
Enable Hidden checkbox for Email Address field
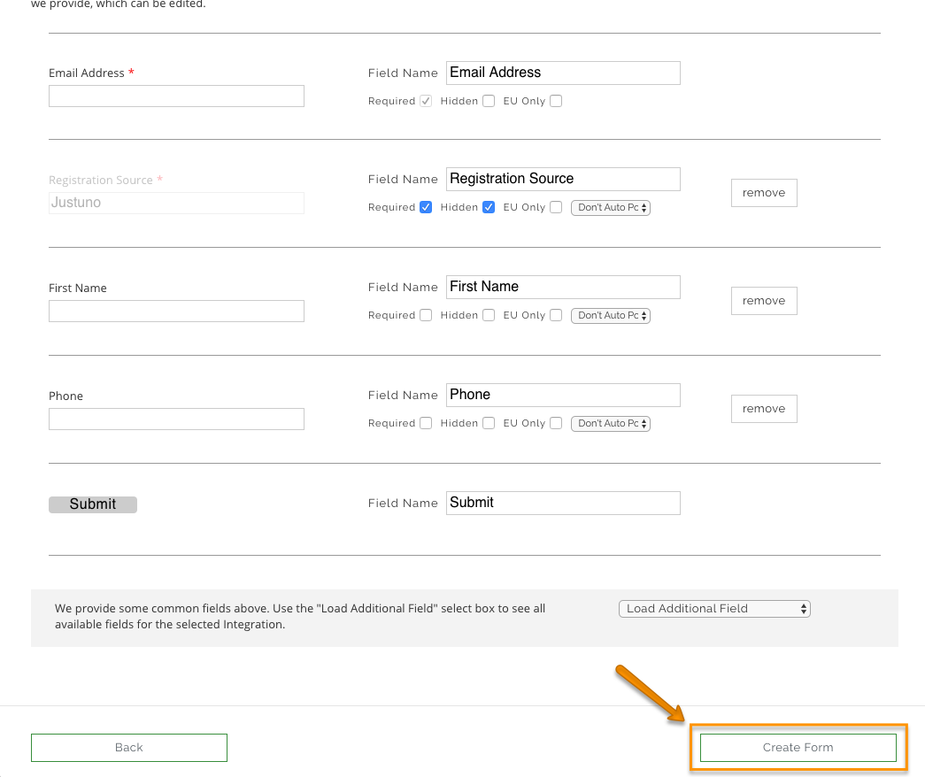tap(489, 101)
